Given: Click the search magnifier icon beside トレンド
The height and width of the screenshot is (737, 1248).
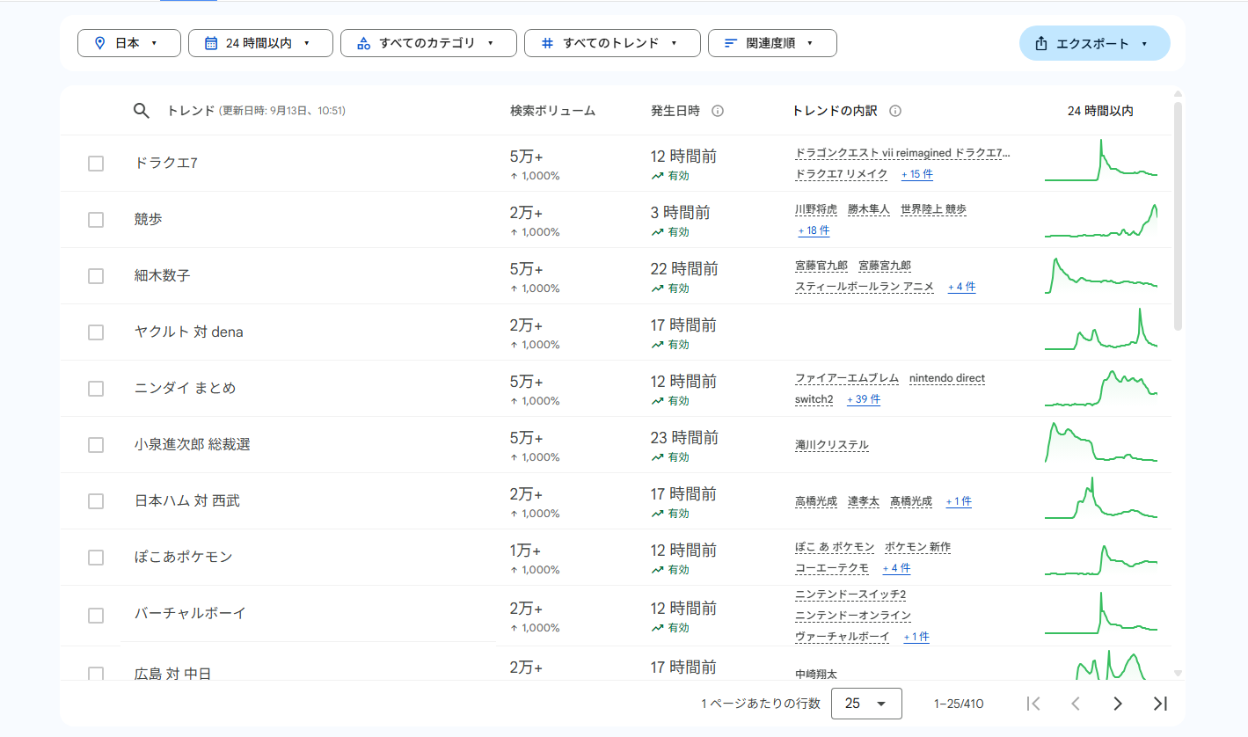Looking at the screenshot, I should 142,111.
